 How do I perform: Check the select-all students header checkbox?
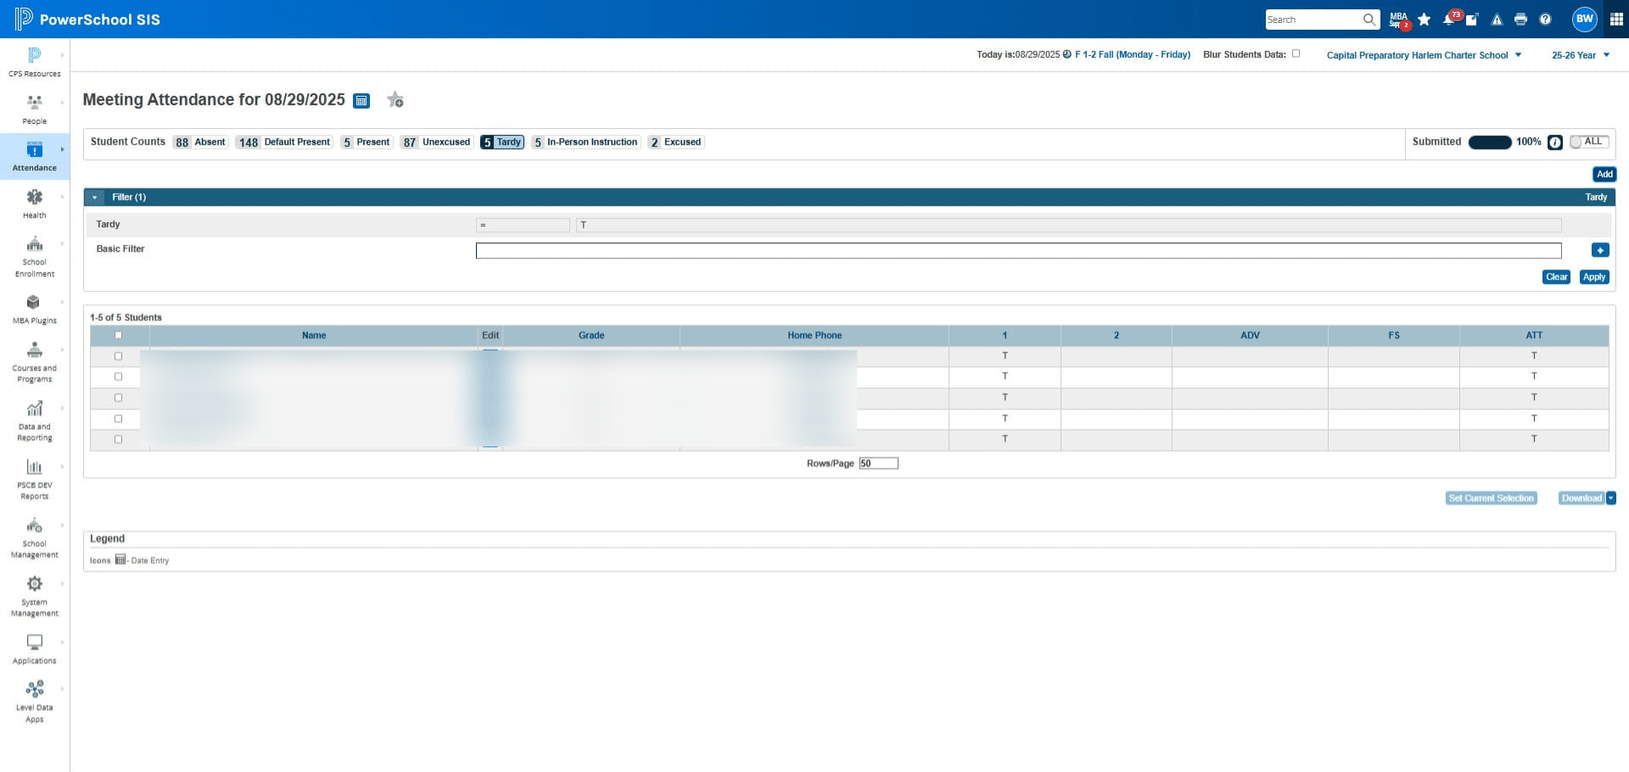pos(118,335)
